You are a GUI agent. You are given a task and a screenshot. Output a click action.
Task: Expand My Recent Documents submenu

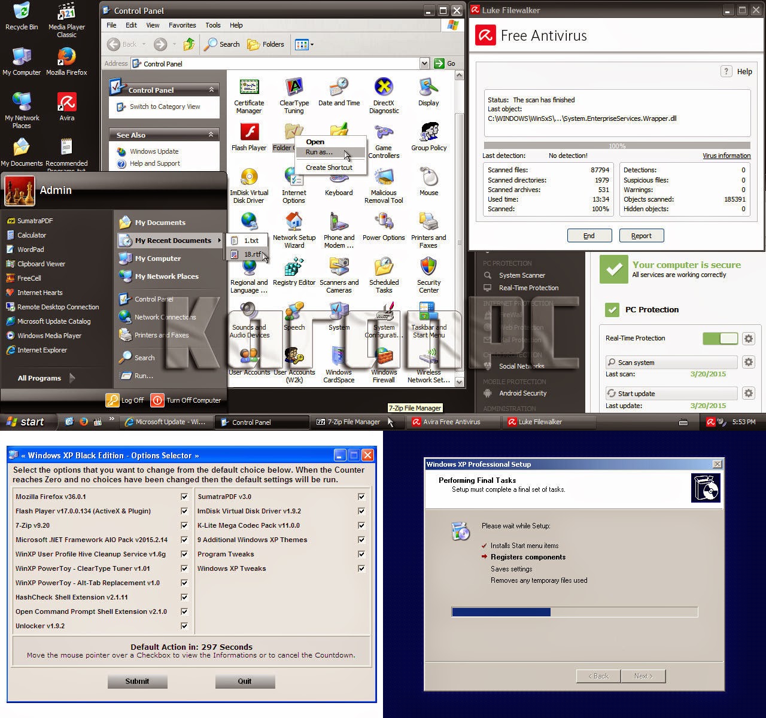tap(170, 241)
